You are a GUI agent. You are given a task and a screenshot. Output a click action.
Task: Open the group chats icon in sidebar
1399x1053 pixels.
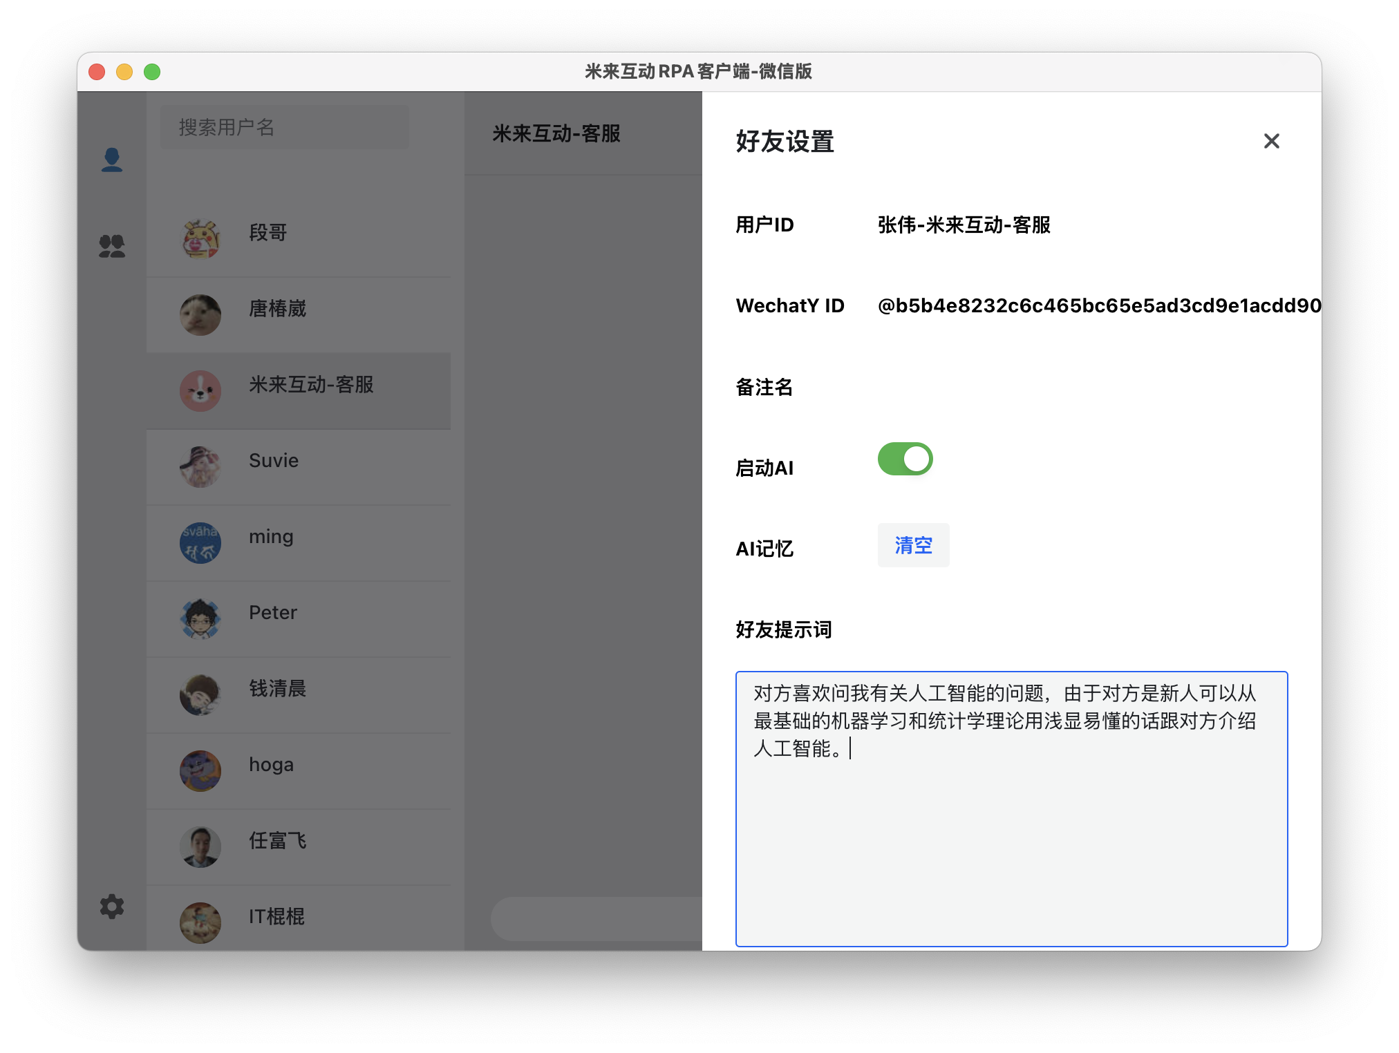[112, 244]
